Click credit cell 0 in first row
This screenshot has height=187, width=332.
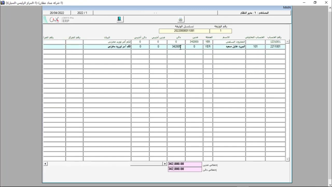point(176,42)
